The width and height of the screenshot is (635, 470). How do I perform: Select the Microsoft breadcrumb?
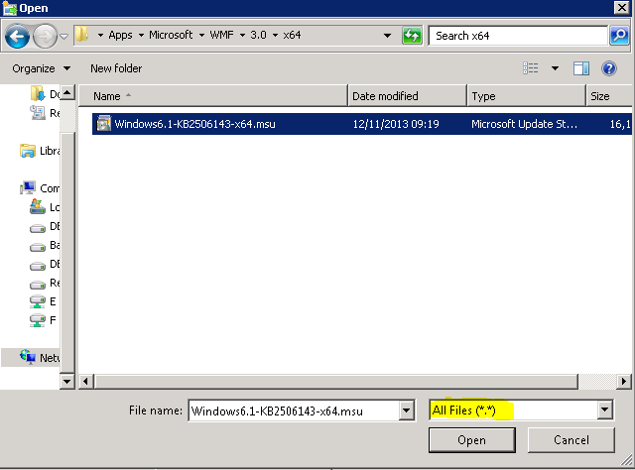pyautogui.click(x=171, y=36)
